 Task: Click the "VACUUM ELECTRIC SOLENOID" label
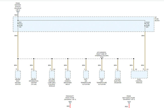(x=118, y=81)
